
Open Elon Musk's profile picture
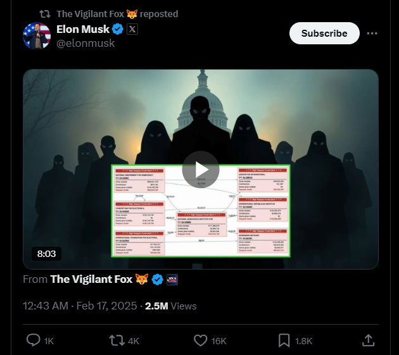pos(37,35)
